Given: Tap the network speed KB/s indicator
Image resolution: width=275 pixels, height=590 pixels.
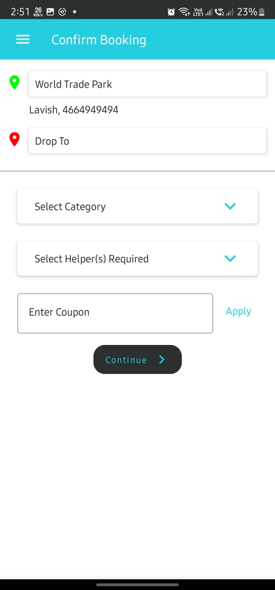Looking at the screenshot, I should pos(38,12).
